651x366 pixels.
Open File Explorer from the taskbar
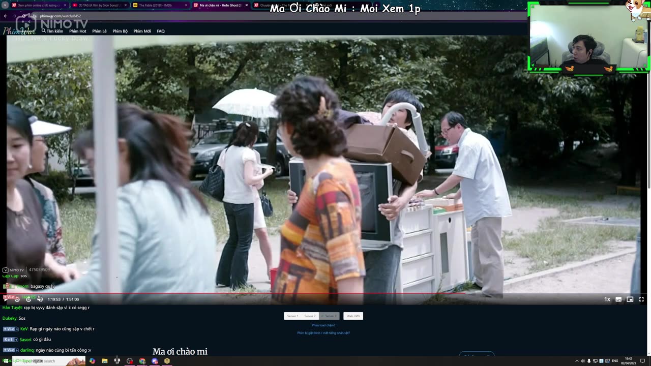[x=105, y=361]
